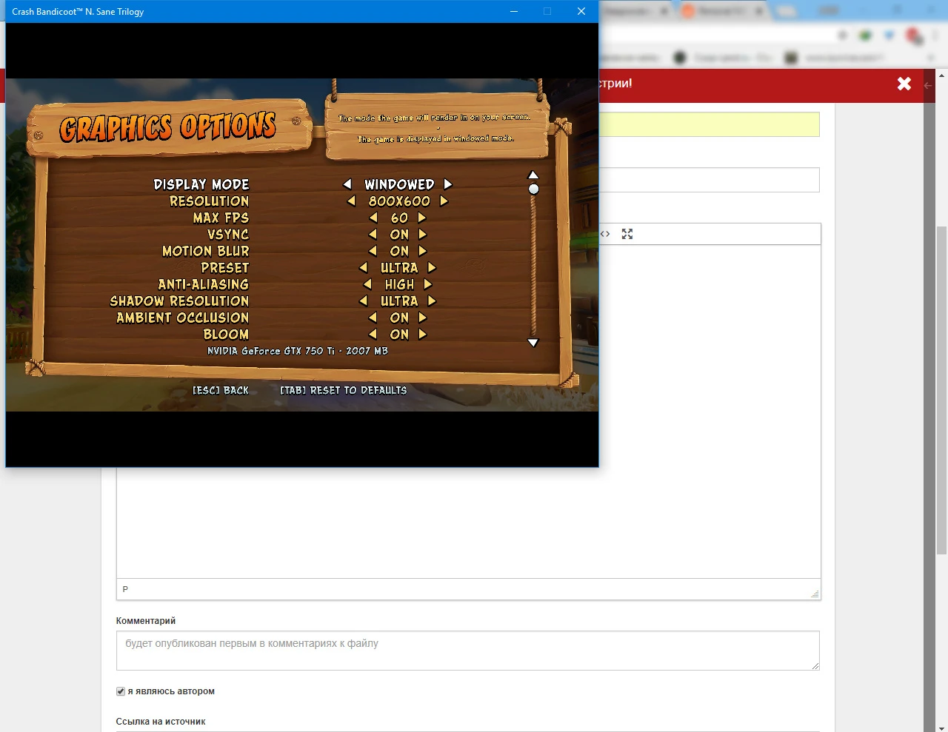Select the AMBIENT OCCLUSION option label
The image size is (948, 732).
183,318
